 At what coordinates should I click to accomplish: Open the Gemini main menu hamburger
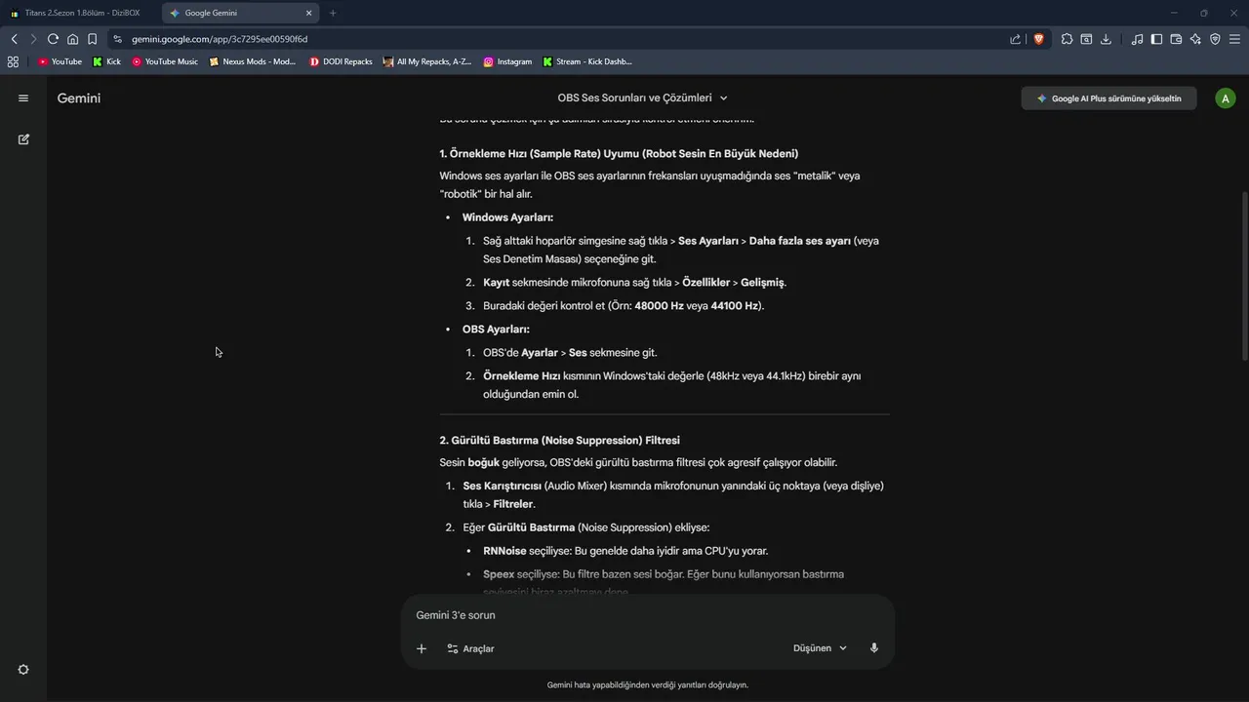[23, 98]
